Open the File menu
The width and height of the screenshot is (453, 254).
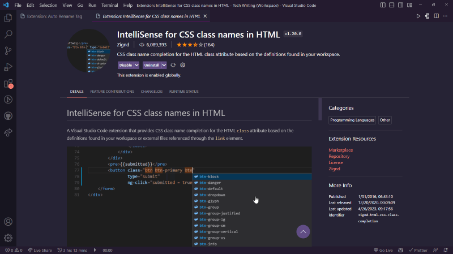[x=18, y=5]
